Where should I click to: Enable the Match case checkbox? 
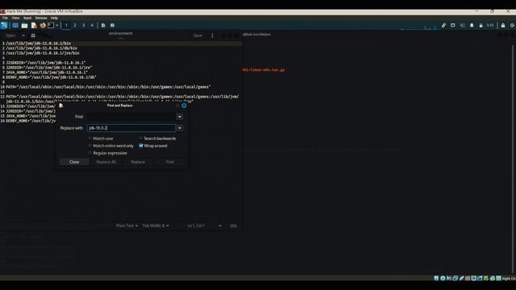[x=89, y=139]
